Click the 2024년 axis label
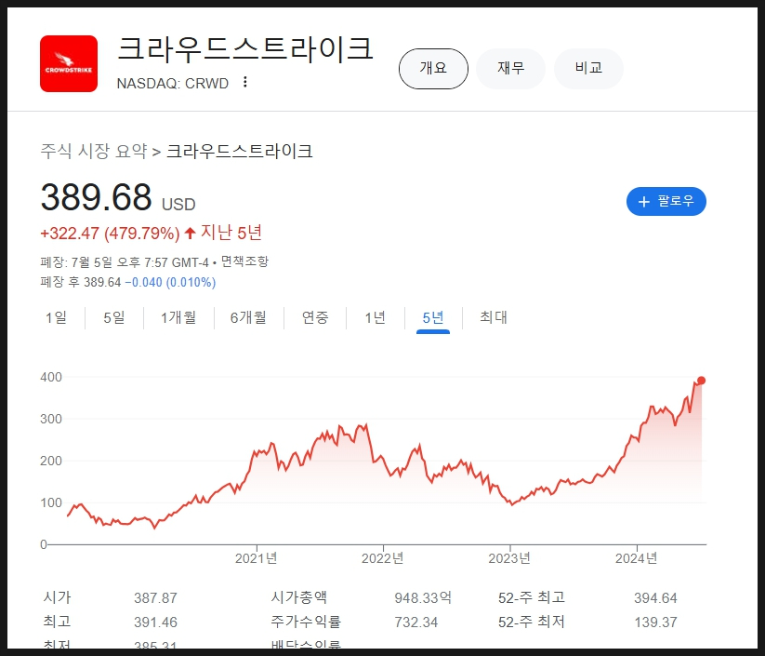The height and width of the screenshot is (656, 765). tap(636, 558)
